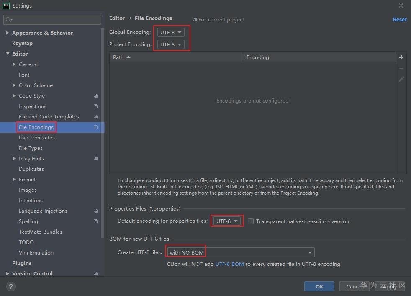Open Live Templates settings
This screenshot has height=296, width=411.
pos(37,138)
